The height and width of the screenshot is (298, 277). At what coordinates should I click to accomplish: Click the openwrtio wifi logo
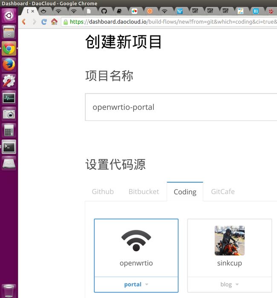(136, 241)
